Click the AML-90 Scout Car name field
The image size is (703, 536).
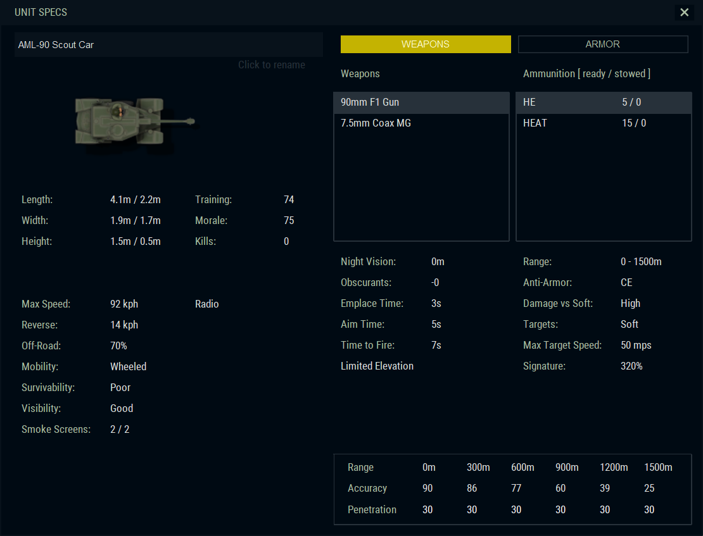click(x=168, y=45)
